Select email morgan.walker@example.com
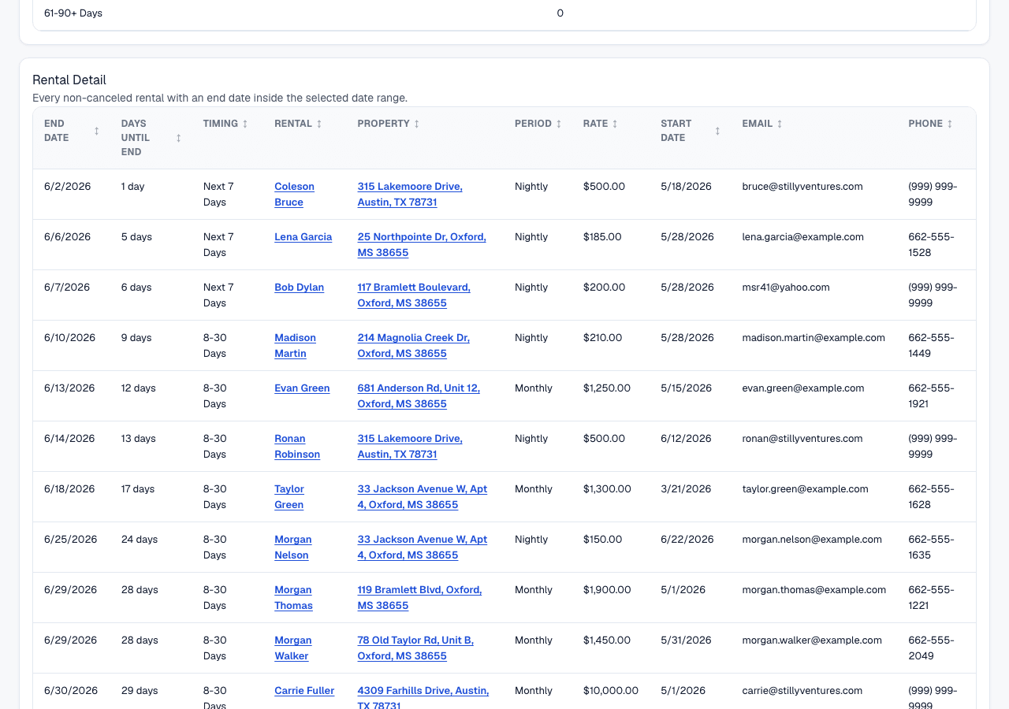This screenshot has width=1009, height=709. point(812,640)
